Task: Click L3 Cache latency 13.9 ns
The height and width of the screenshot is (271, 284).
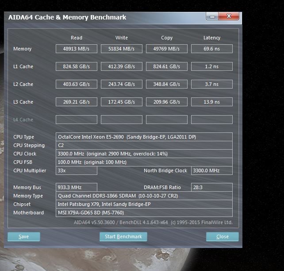Action: point(212,102)
